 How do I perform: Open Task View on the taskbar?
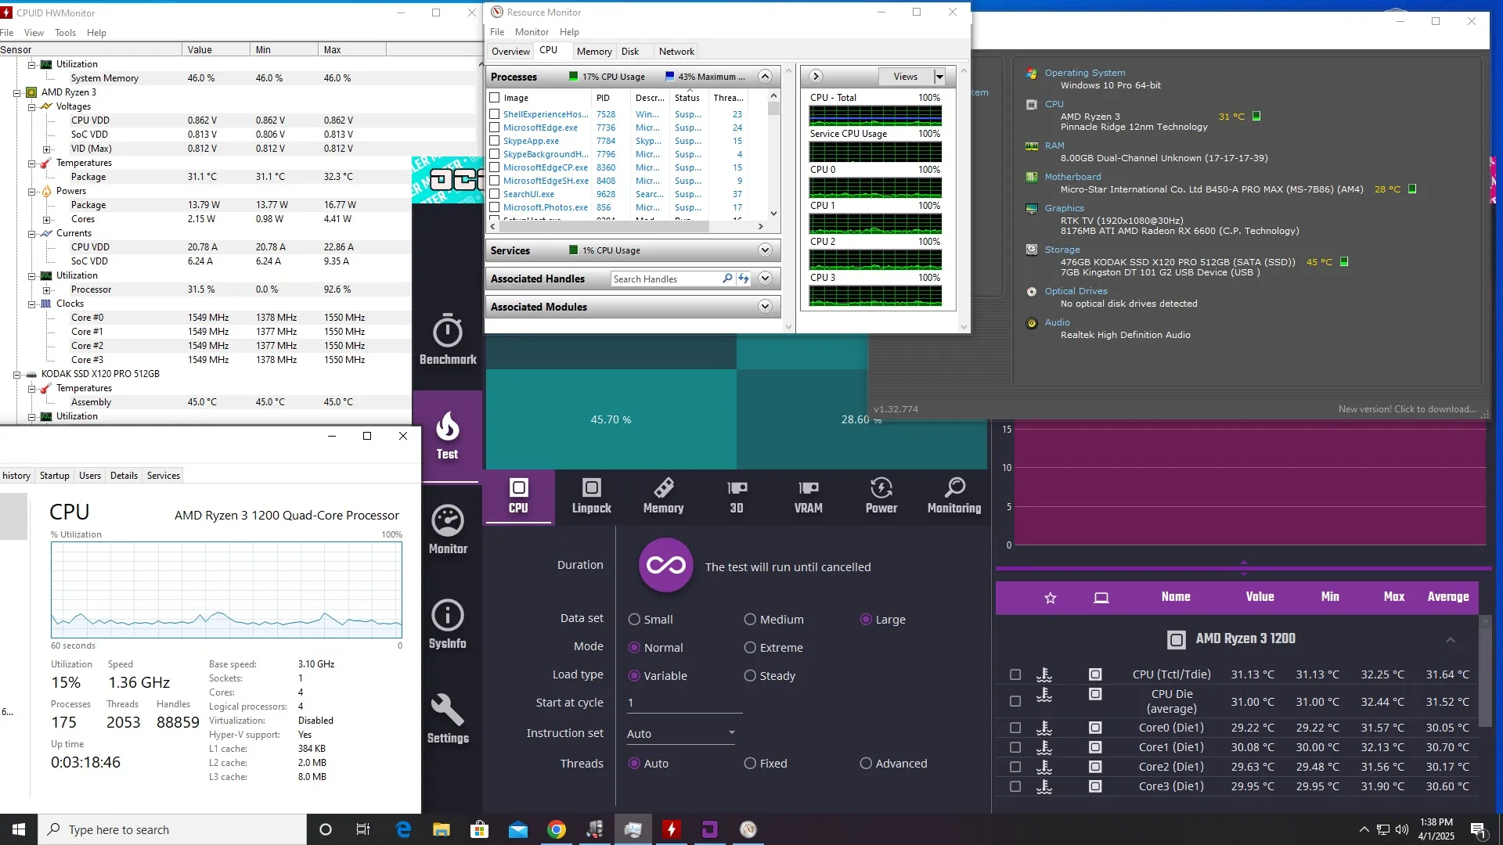[363, 829]
